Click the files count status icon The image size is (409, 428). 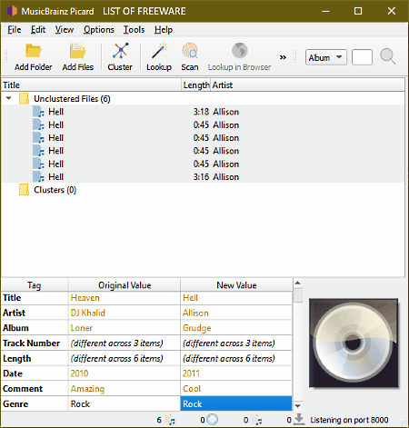[x=170, y=420]
